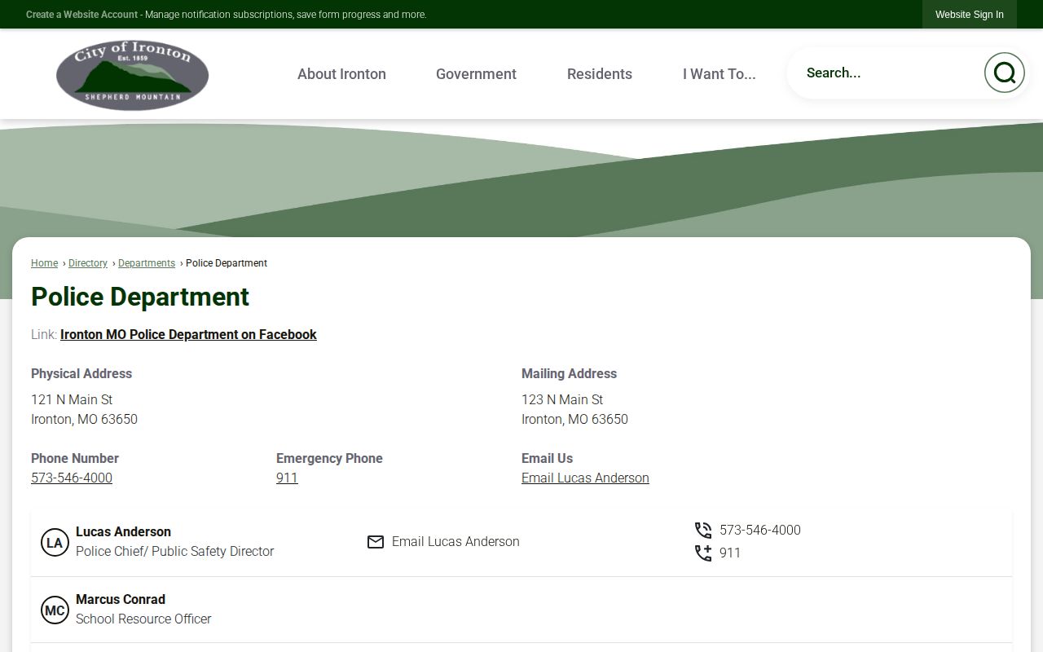Screen dimensions: 1043x652
Task: Click the emergency phone icon next to 911
Action: tap(703, 553)
